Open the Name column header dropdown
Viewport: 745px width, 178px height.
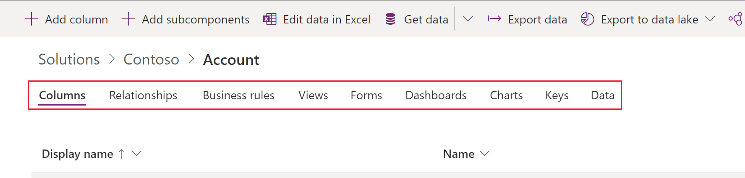pos(485,154)
